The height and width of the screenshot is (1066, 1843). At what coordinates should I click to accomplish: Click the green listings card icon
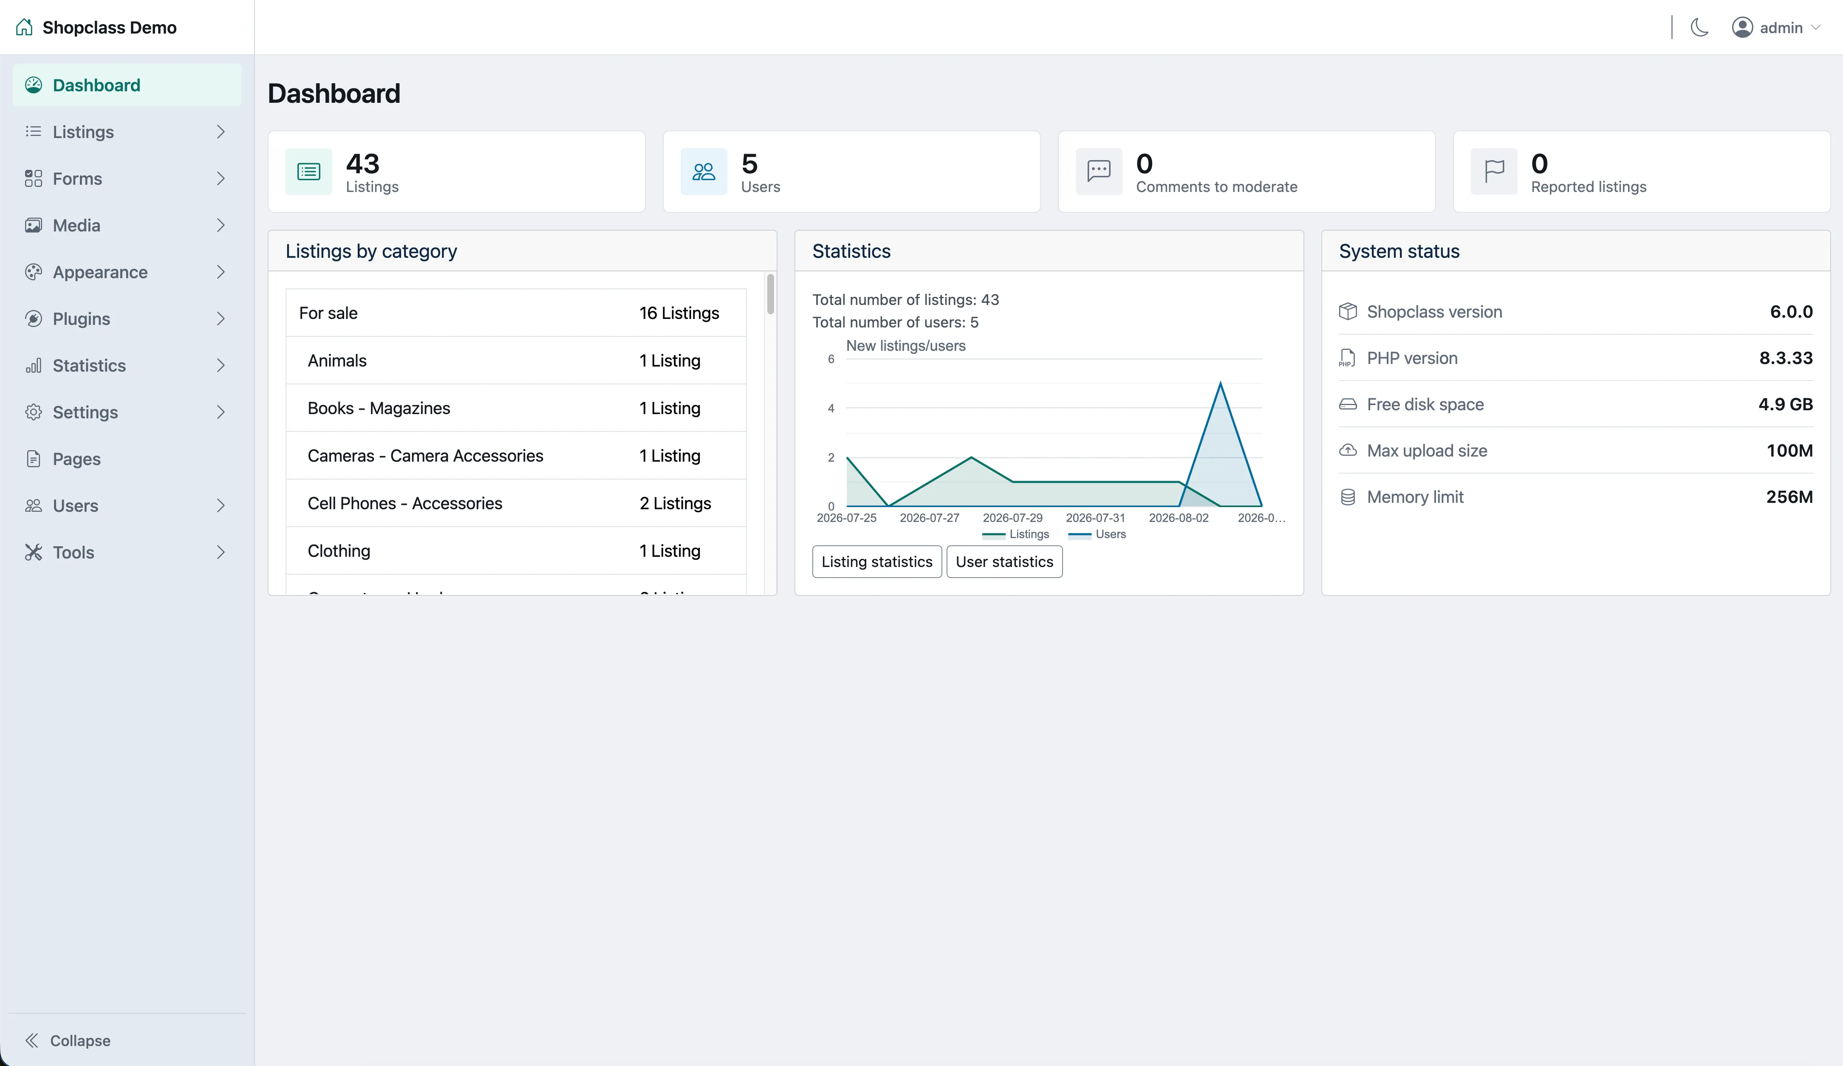point(308,172)
